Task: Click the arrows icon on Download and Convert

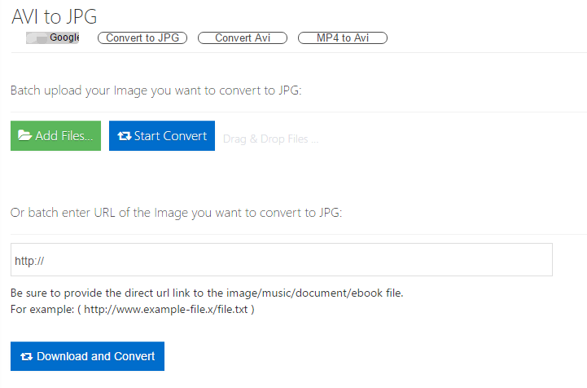Action: pos(27,356)
